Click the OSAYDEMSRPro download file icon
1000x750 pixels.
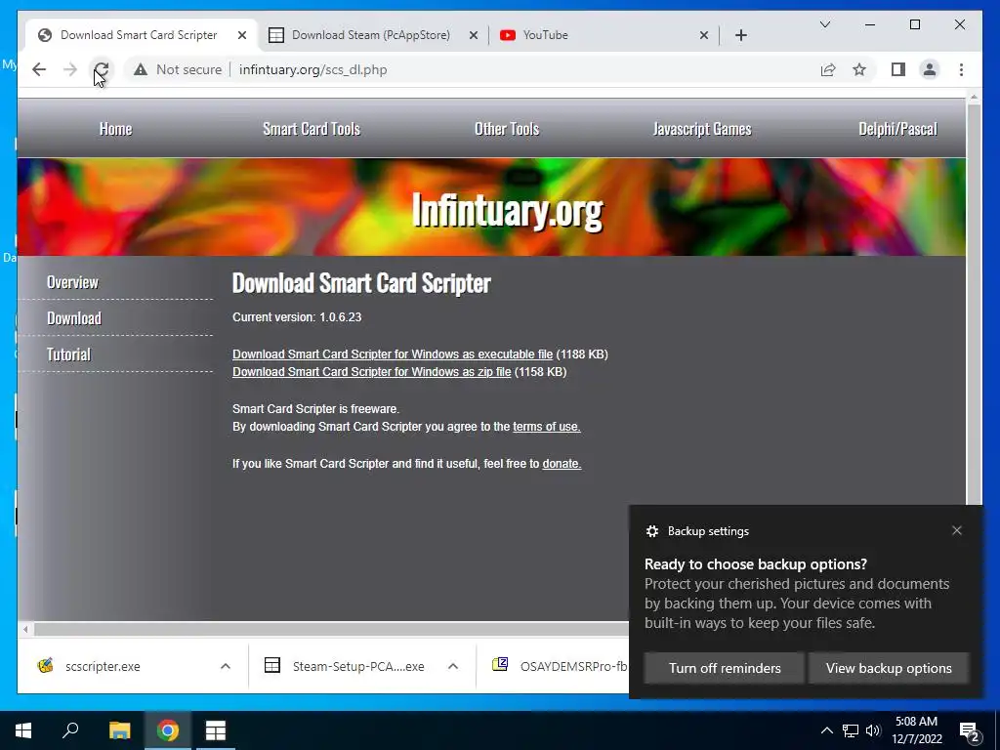pos(500,664)
